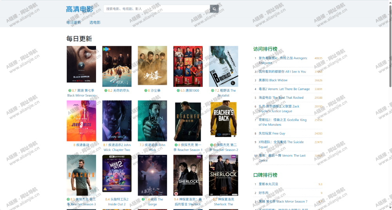Open 哥斯拉2 Godzilla: King of the Monsters
This screenshot has width=392, height=210.
coord(283,122)
